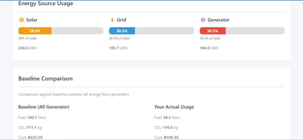Click the 248.0 kWh Solar value
The width and height of the screenshot is (303, 140).
(x=27, y=48)
